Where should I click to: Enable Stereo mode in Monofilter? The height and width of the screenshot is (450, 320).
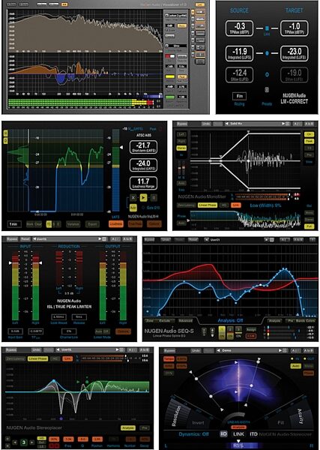pyautogui.click(x=181, y=148)
